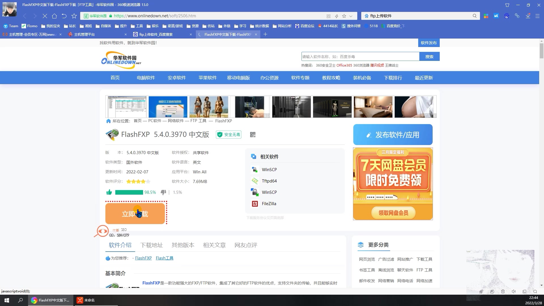Click the forward navigation arrow
This screenshot has width=544, height=306.
click(x=35, y=16)
